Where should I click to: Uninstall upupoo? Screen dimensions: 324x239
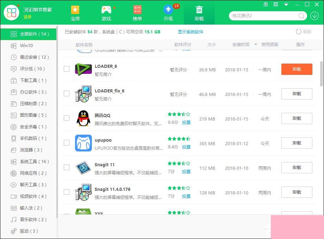(297, 143)
